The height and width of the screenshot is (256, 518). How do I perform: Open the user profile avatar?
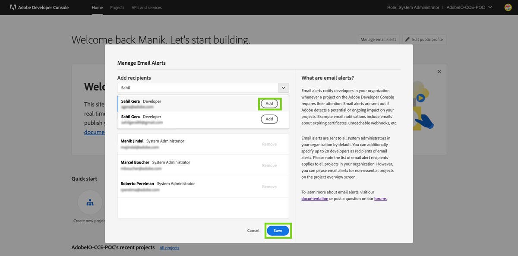(508, 7)
